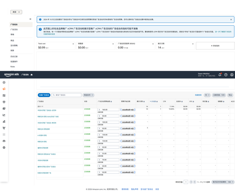Sort by the CTR column header
235x193 pixels.
click(x=164, y=101)
